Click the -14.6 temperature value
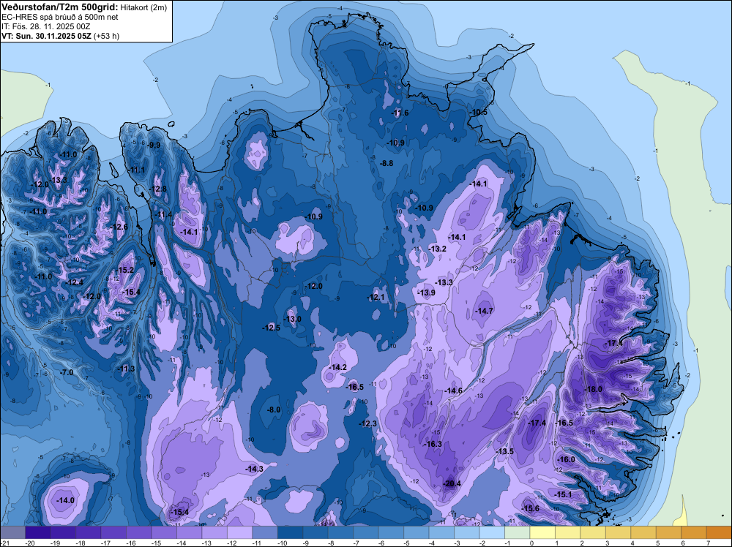 [x=453, y=391]
